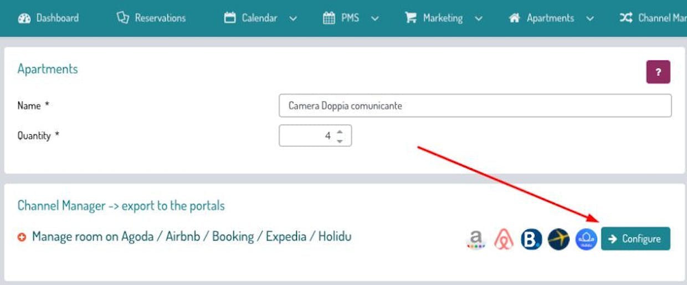Click the Expedia portal logo
The image size is (687, 285).
[x=558, y=239]
